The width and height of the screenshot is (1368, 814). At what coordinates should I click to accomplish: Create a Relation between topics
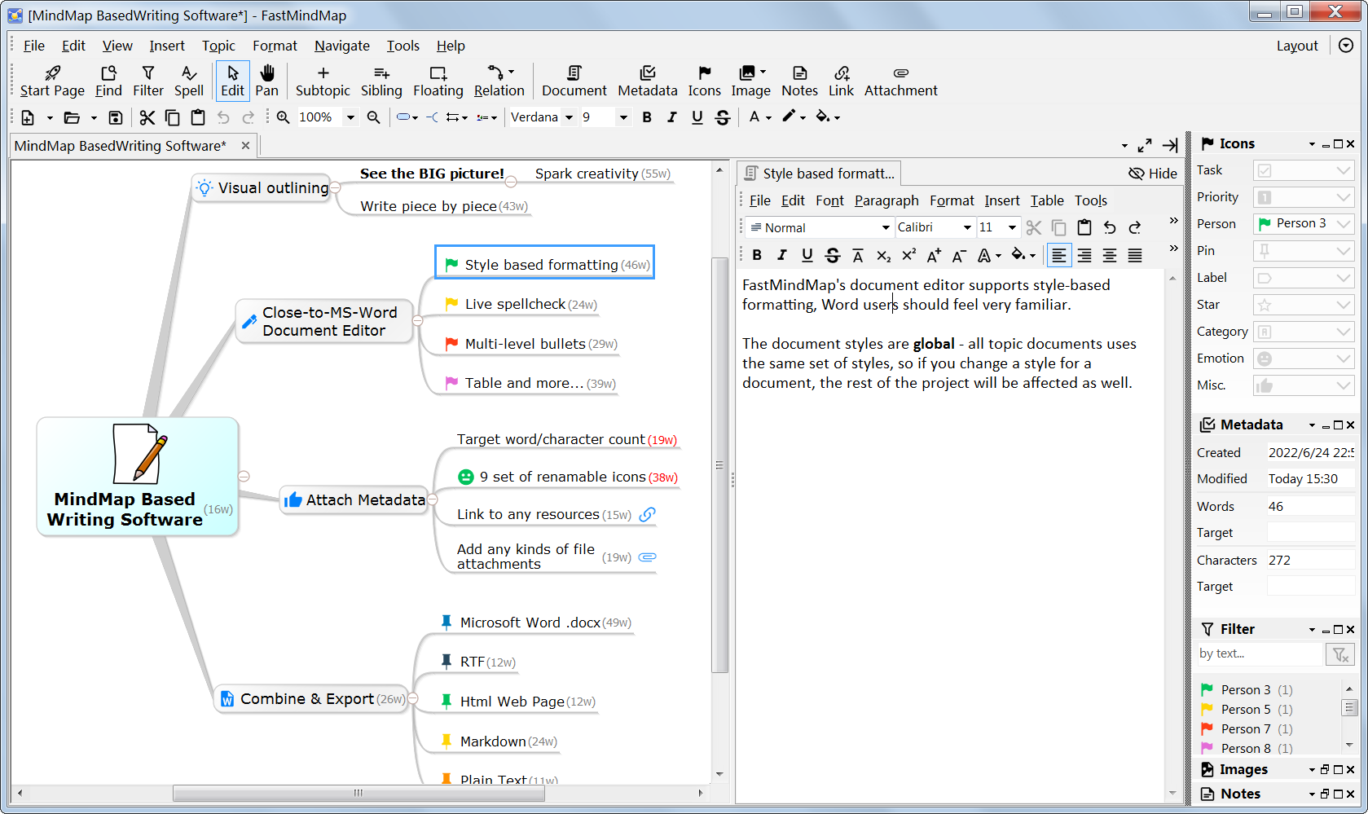point(499,81)
